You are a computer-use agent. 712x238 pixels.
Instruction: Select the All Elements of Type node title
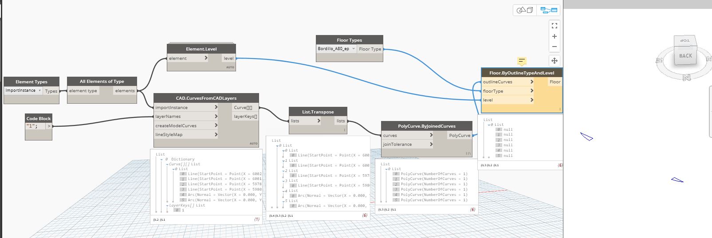click(x=102, y=81)
